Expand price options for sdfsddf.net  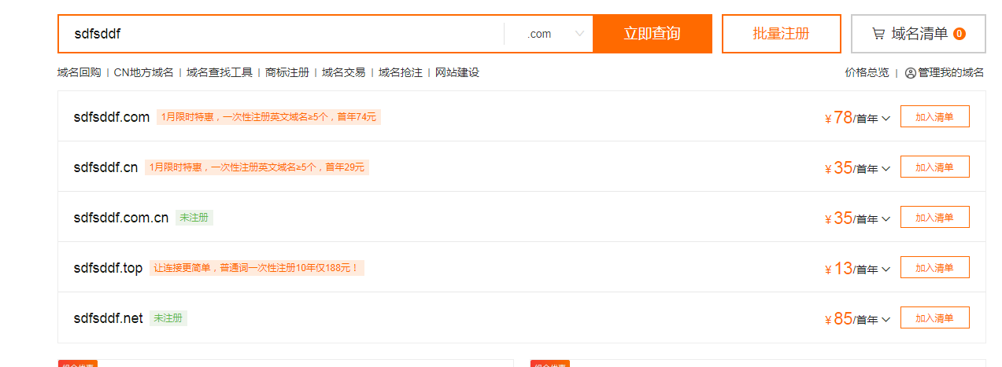click(886, 320)
